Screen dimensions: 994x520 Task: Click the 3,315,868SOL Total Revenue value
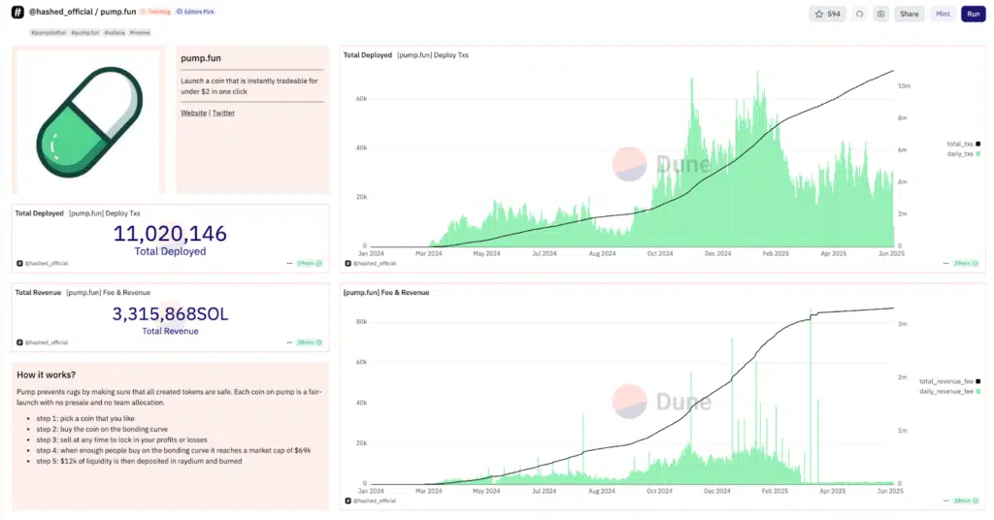pyautogui.click(x=170, y=313)
